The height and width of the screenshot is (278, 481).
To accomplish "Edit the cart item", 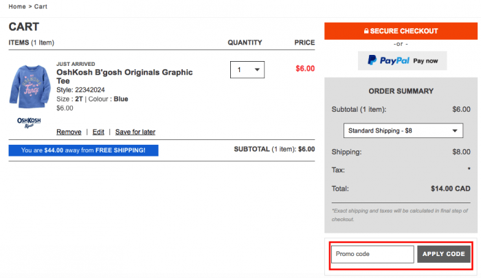I will [x=98, y=132].
